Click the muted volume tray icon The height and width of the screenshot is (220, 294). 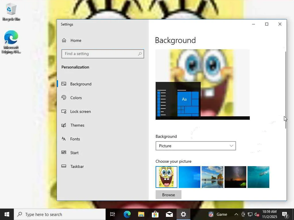pos(257,214)
